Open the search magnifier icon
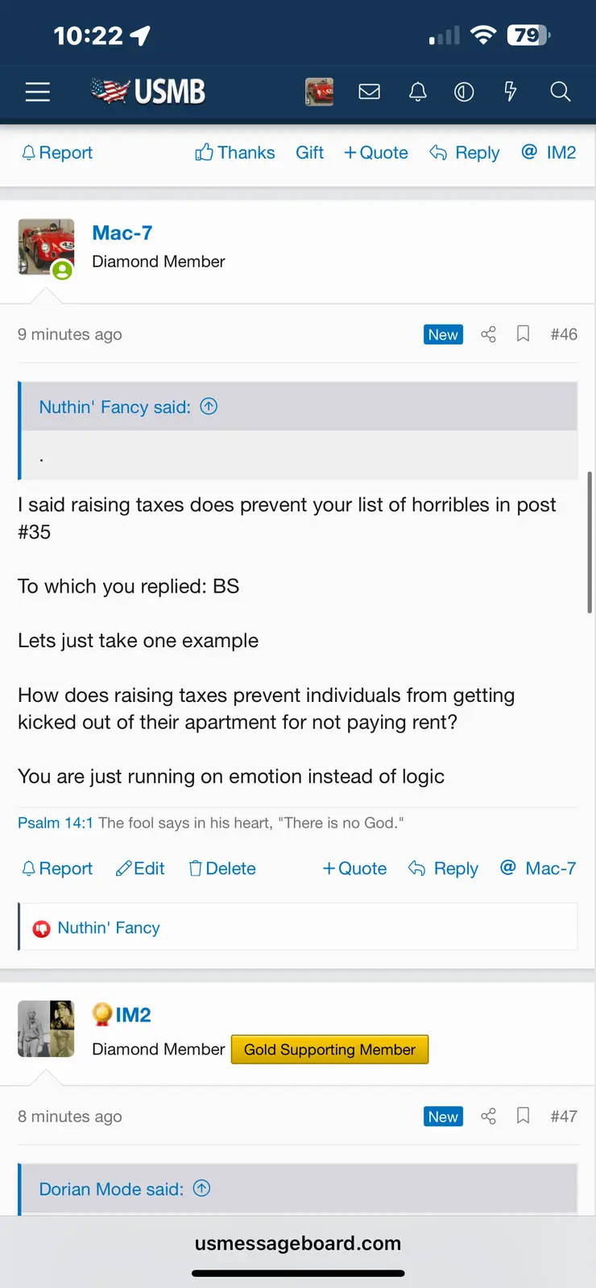596x1288 pixels. 561,92
